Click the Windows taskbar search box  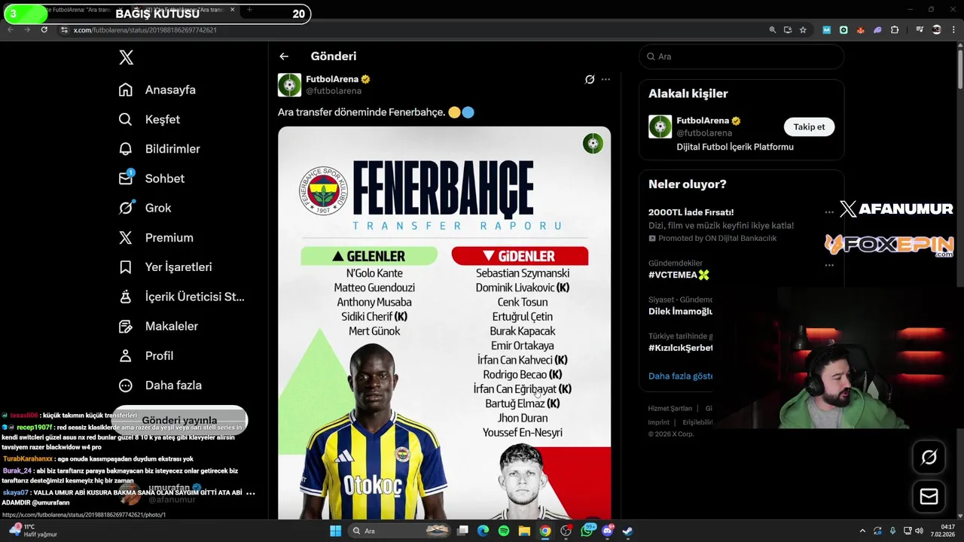tap(399, 531)
